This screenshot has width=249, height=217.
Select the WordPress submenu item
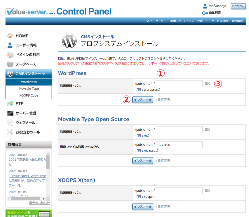(29, 82)
